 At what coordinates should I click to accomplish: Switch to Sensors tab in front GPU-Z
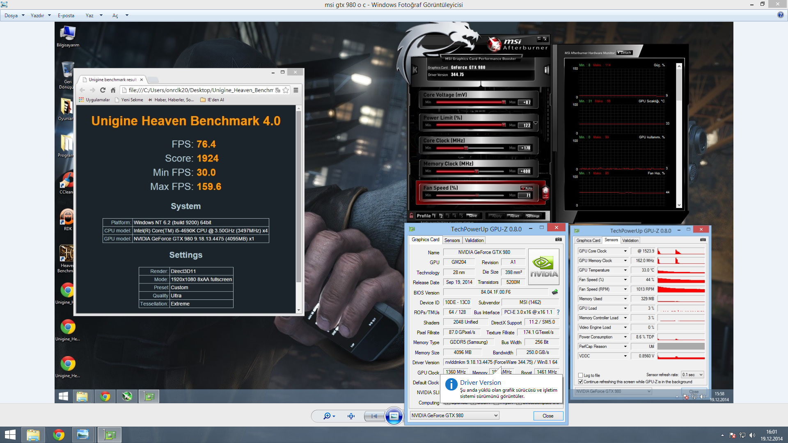[452, 240]
